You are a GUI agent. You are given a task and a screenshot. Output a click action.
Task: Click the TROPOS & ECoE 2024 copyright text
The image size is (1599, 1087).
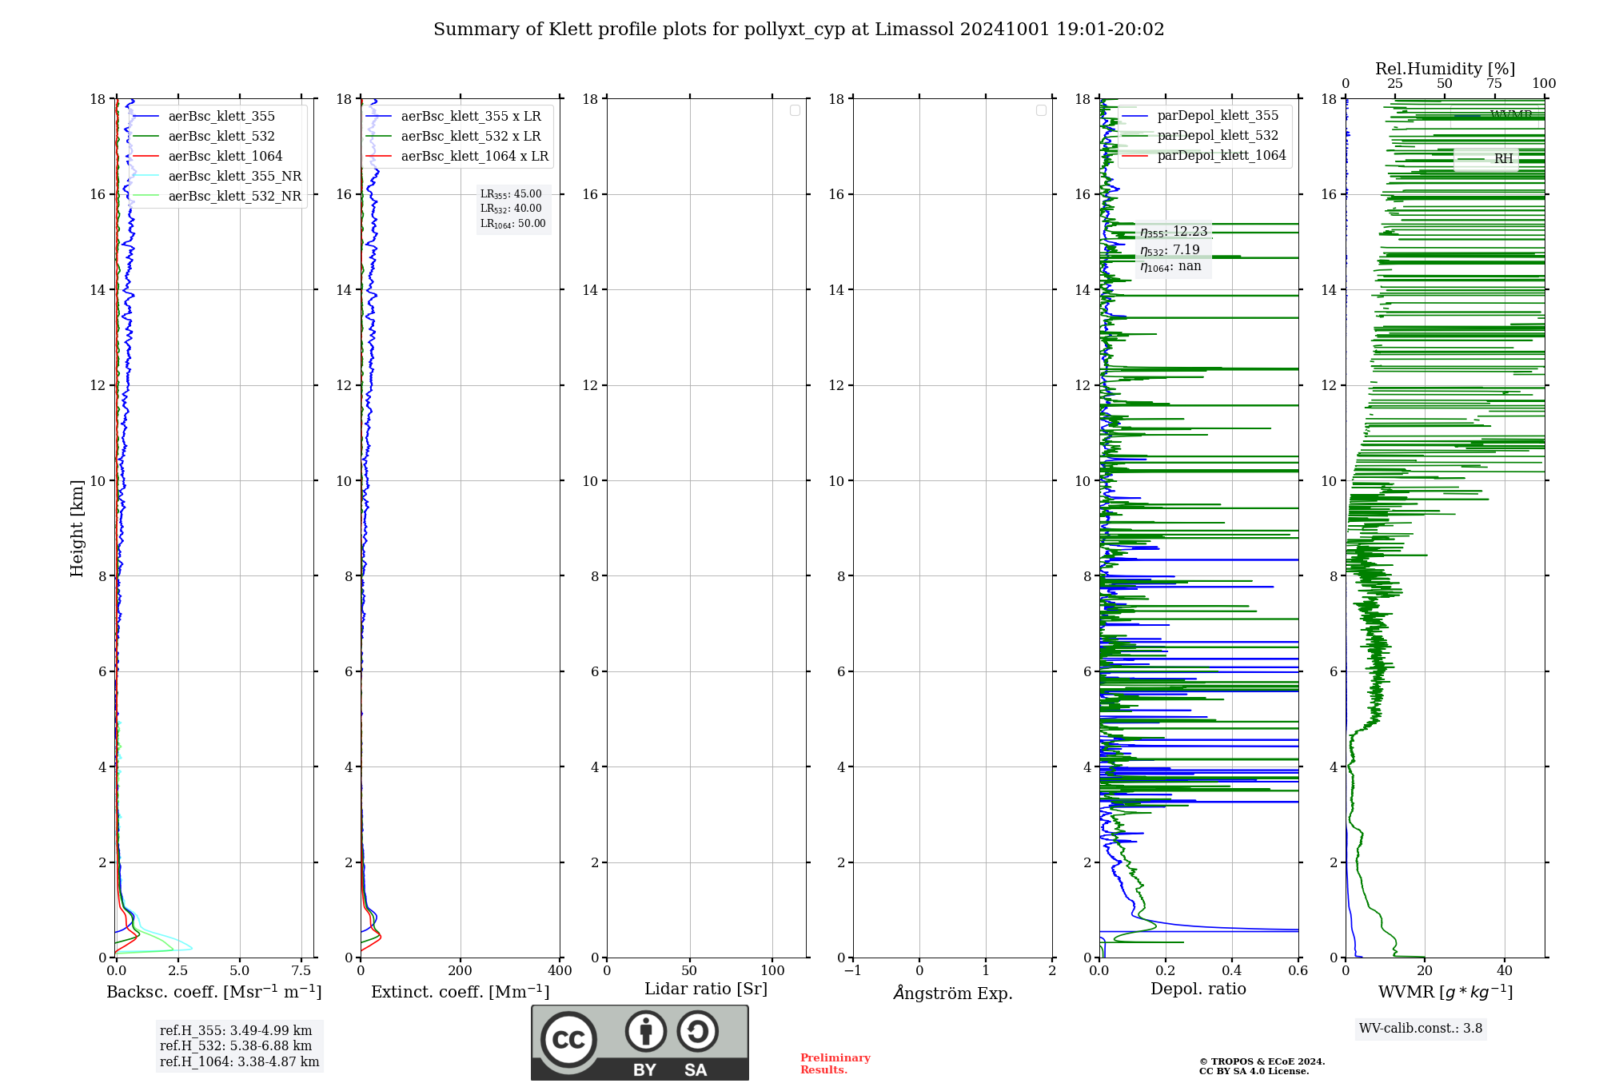[1262, 1061]
